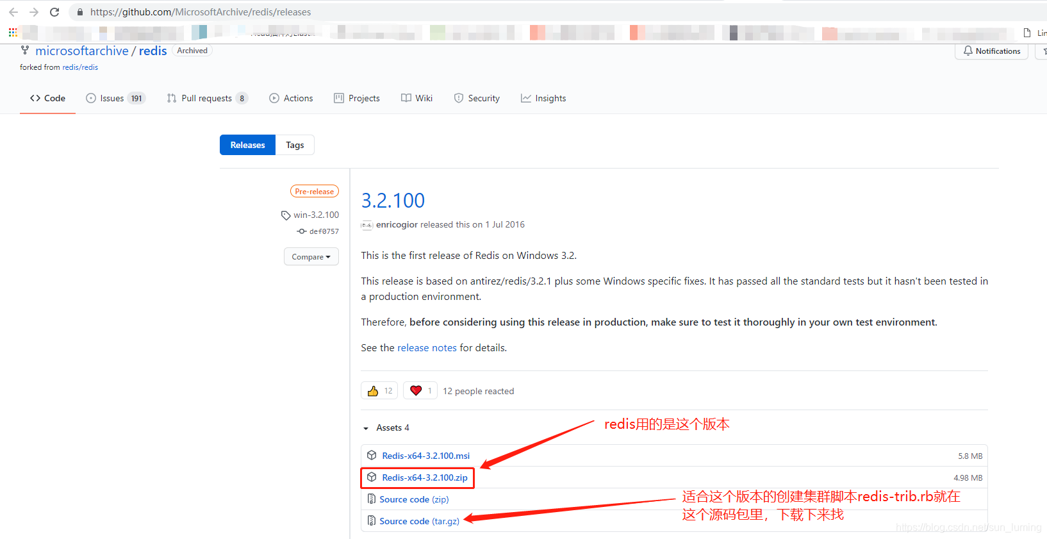
Task: Click the 12 people reacted text
Action: (479, 391)
